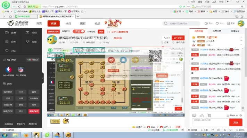Open the cloud icon beside the tab strip
This screenshot has height=138, width=247.
pyautogui.click(x=10, y=16)
